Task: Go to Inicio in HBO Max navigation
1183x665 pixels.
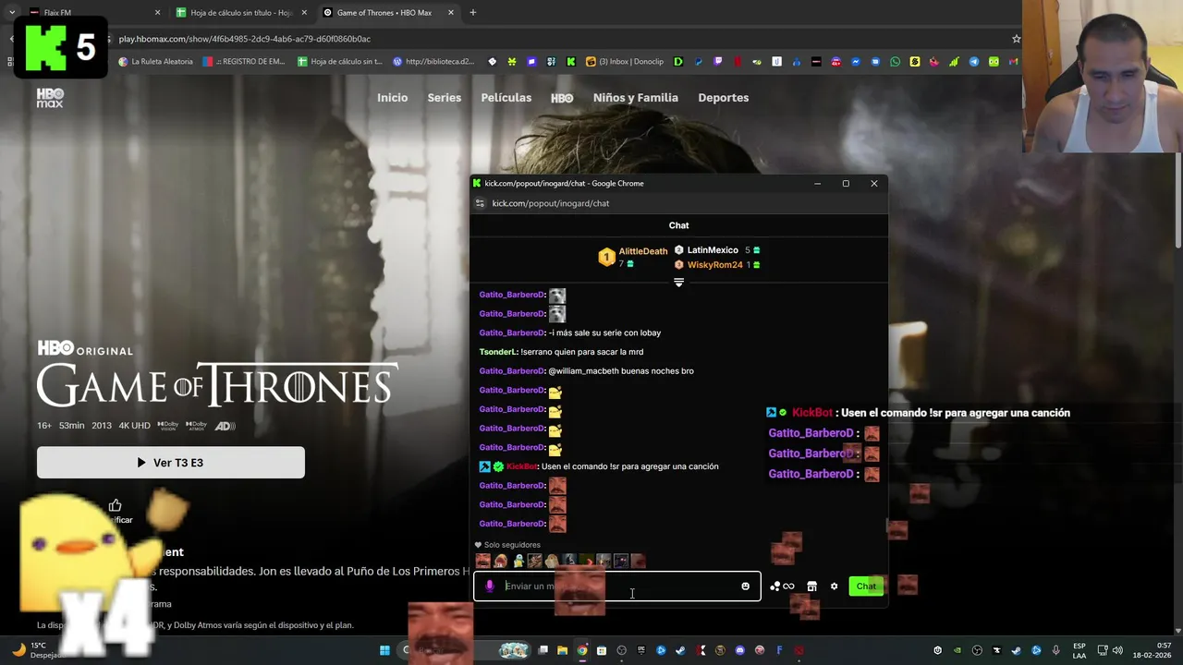Action: [392, 98]
